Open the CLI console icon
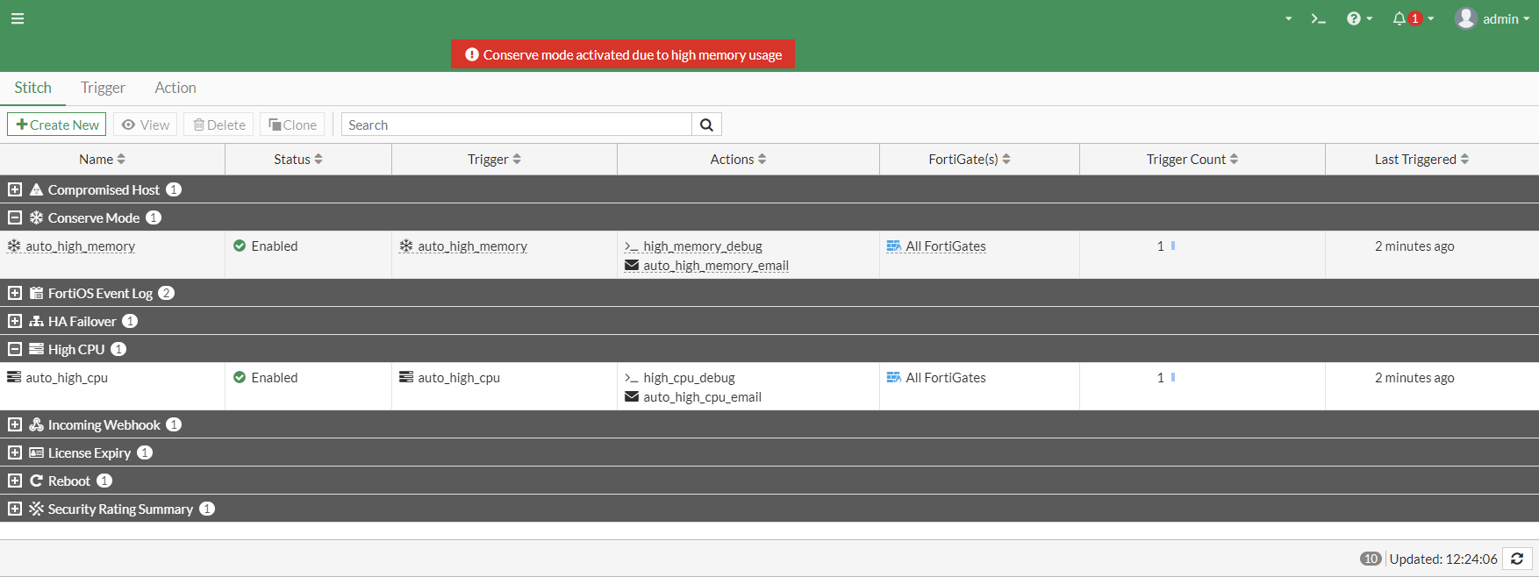The height and width of the screenshot is (577, 1539). coord(1318,18)
